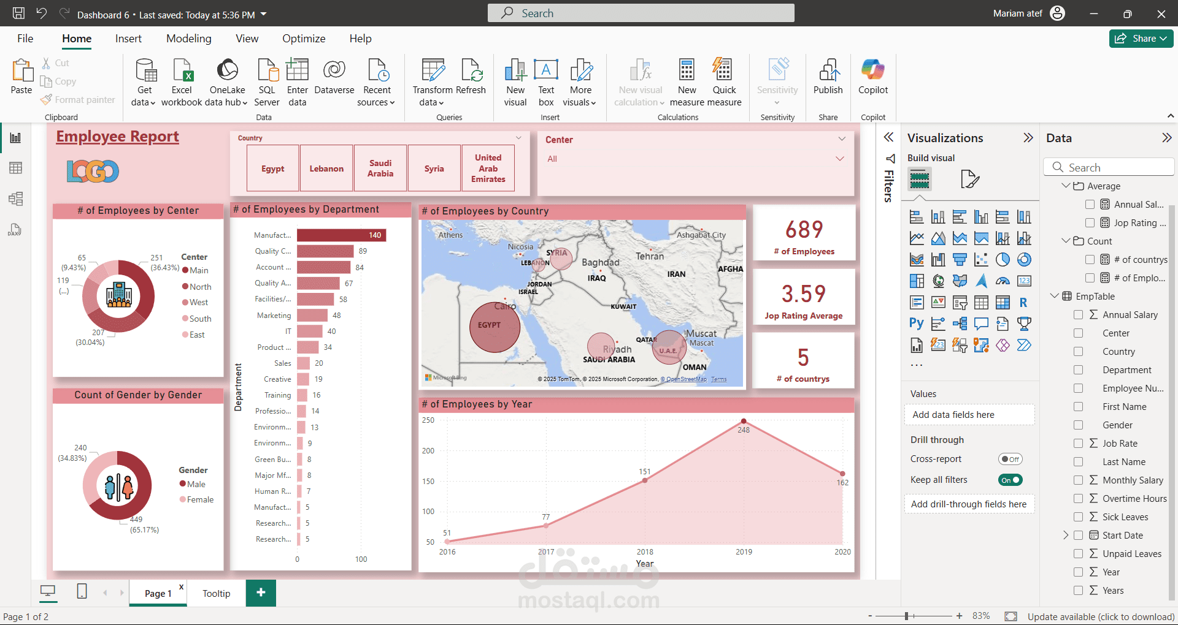
Task: Click the zoom out minus button
Action: point(870,616)
